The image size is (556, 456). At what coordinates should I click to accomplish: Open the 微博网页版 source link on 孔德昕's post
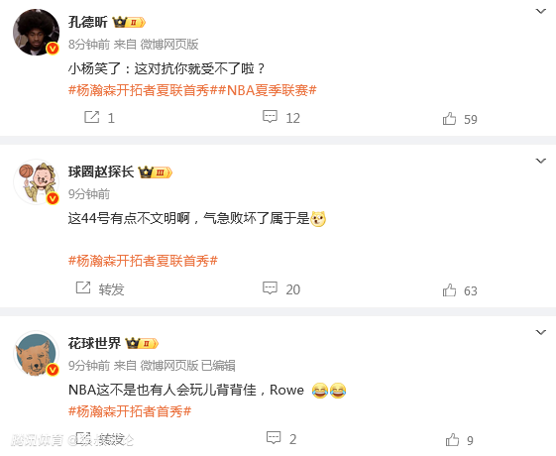click(x=169, y=45)
